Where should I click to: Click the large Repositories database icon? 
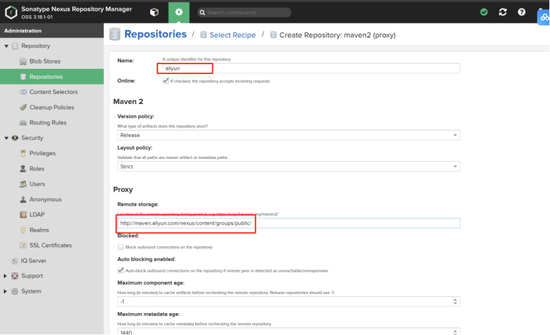pos(115,34)
